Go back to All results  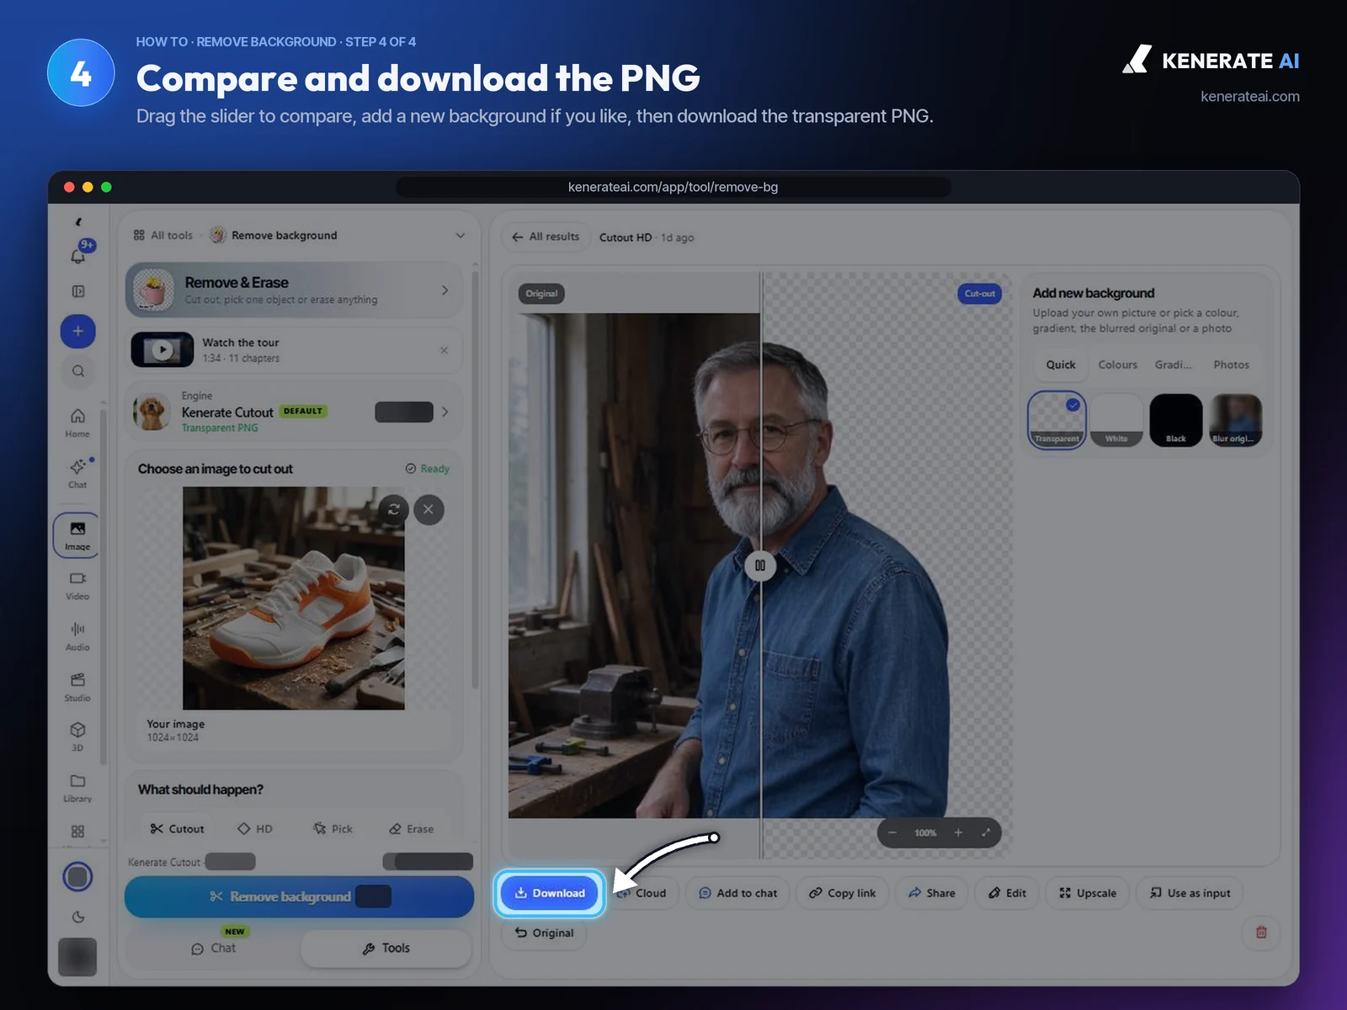[x=546, y=237]
